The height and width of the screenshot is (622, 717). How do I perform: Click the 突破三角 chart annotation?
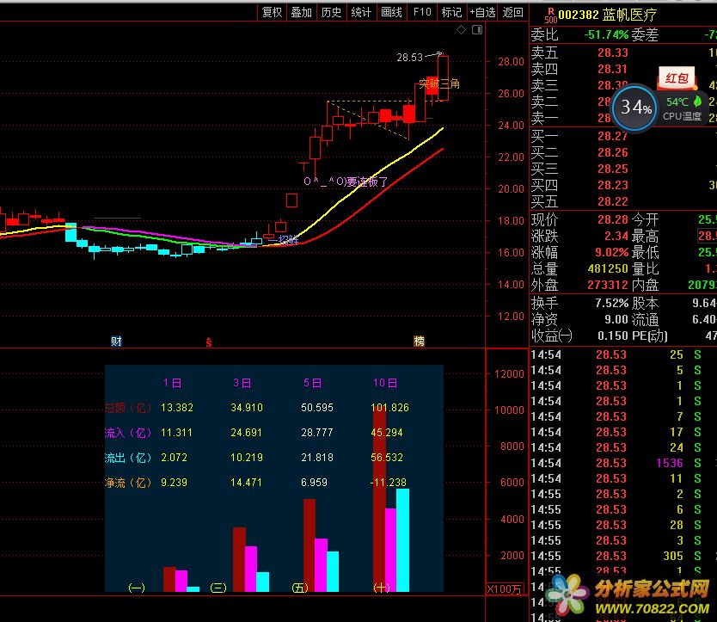(x=439, y=83)
